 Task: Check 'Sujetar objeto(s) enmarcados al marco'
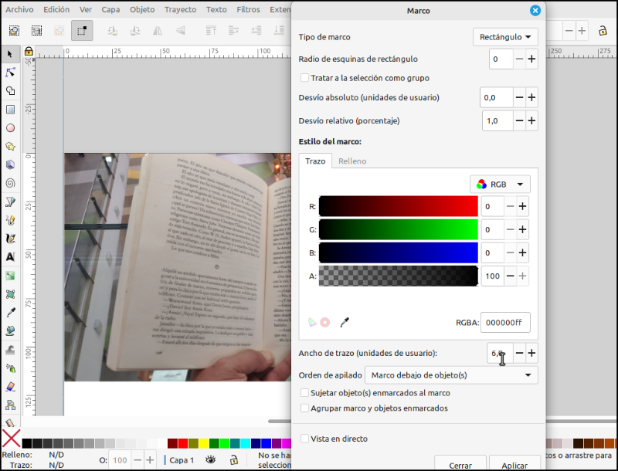click(304, 393)
